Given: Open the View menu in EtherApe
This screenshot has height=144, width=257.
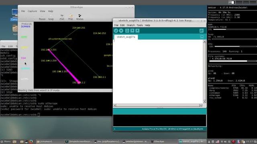Looking at the screenshot, I should (43, 11).
